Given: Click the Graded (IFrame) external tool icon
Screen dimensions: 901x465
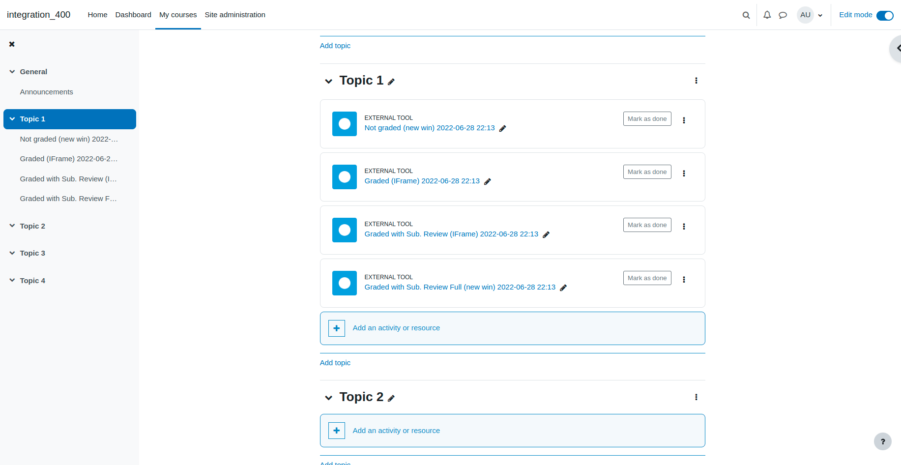Looking at the screenshot, I should pos(345,177).
